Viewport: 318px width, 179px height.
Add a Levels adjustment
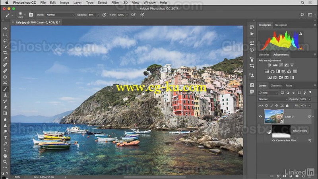tap(275, 65)
